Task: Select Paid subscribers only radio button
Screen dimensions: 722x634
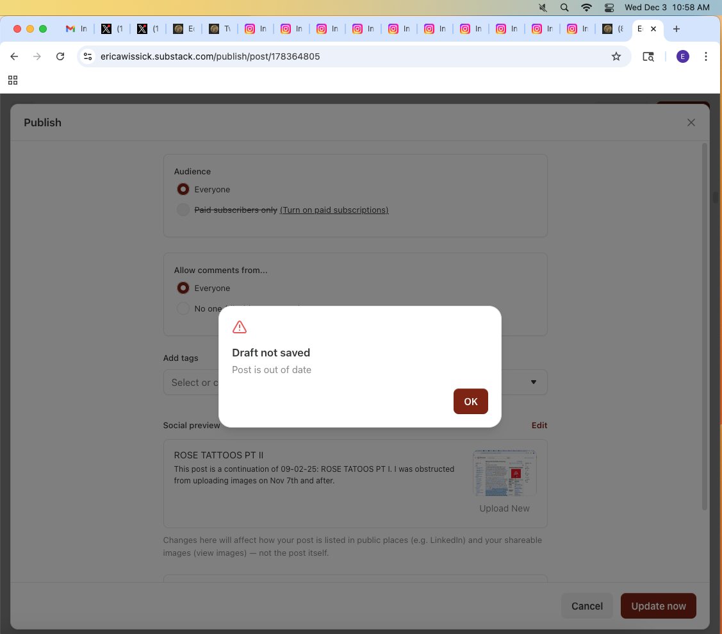Action: click(183, 210)
